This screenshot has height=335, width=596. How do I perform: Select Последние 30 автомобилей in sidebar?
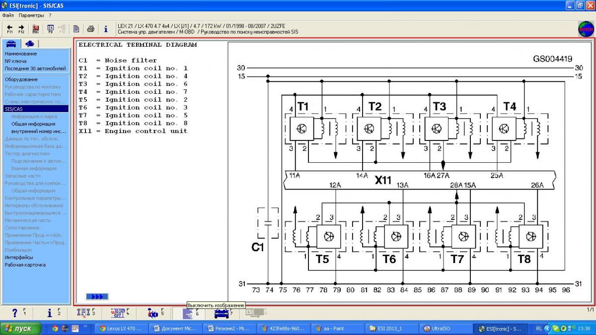click(x=35, y=68)
